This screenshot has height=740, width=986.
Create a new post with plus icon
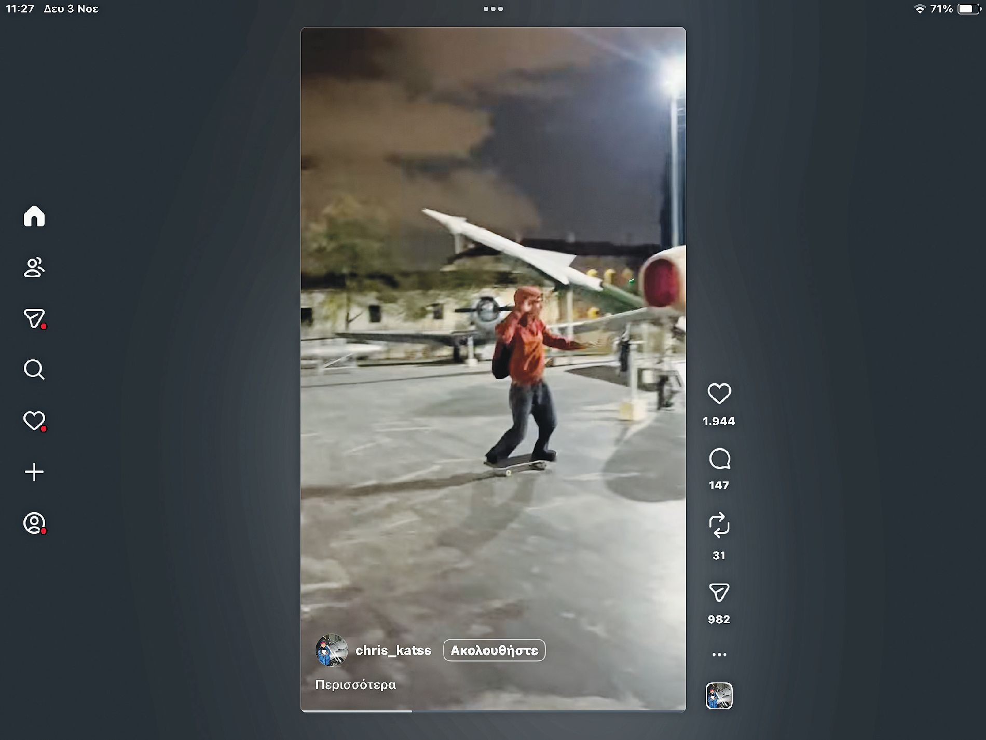(x=34, y=472)
